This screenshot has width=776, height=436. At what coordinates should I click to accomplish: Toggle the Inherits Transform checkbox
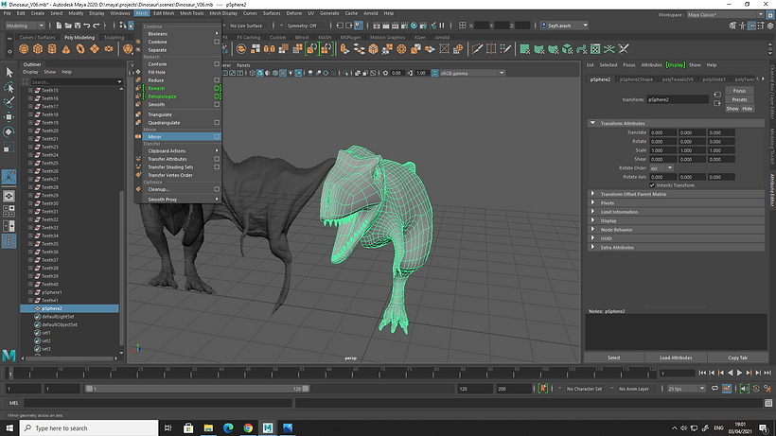click(652, 185)
